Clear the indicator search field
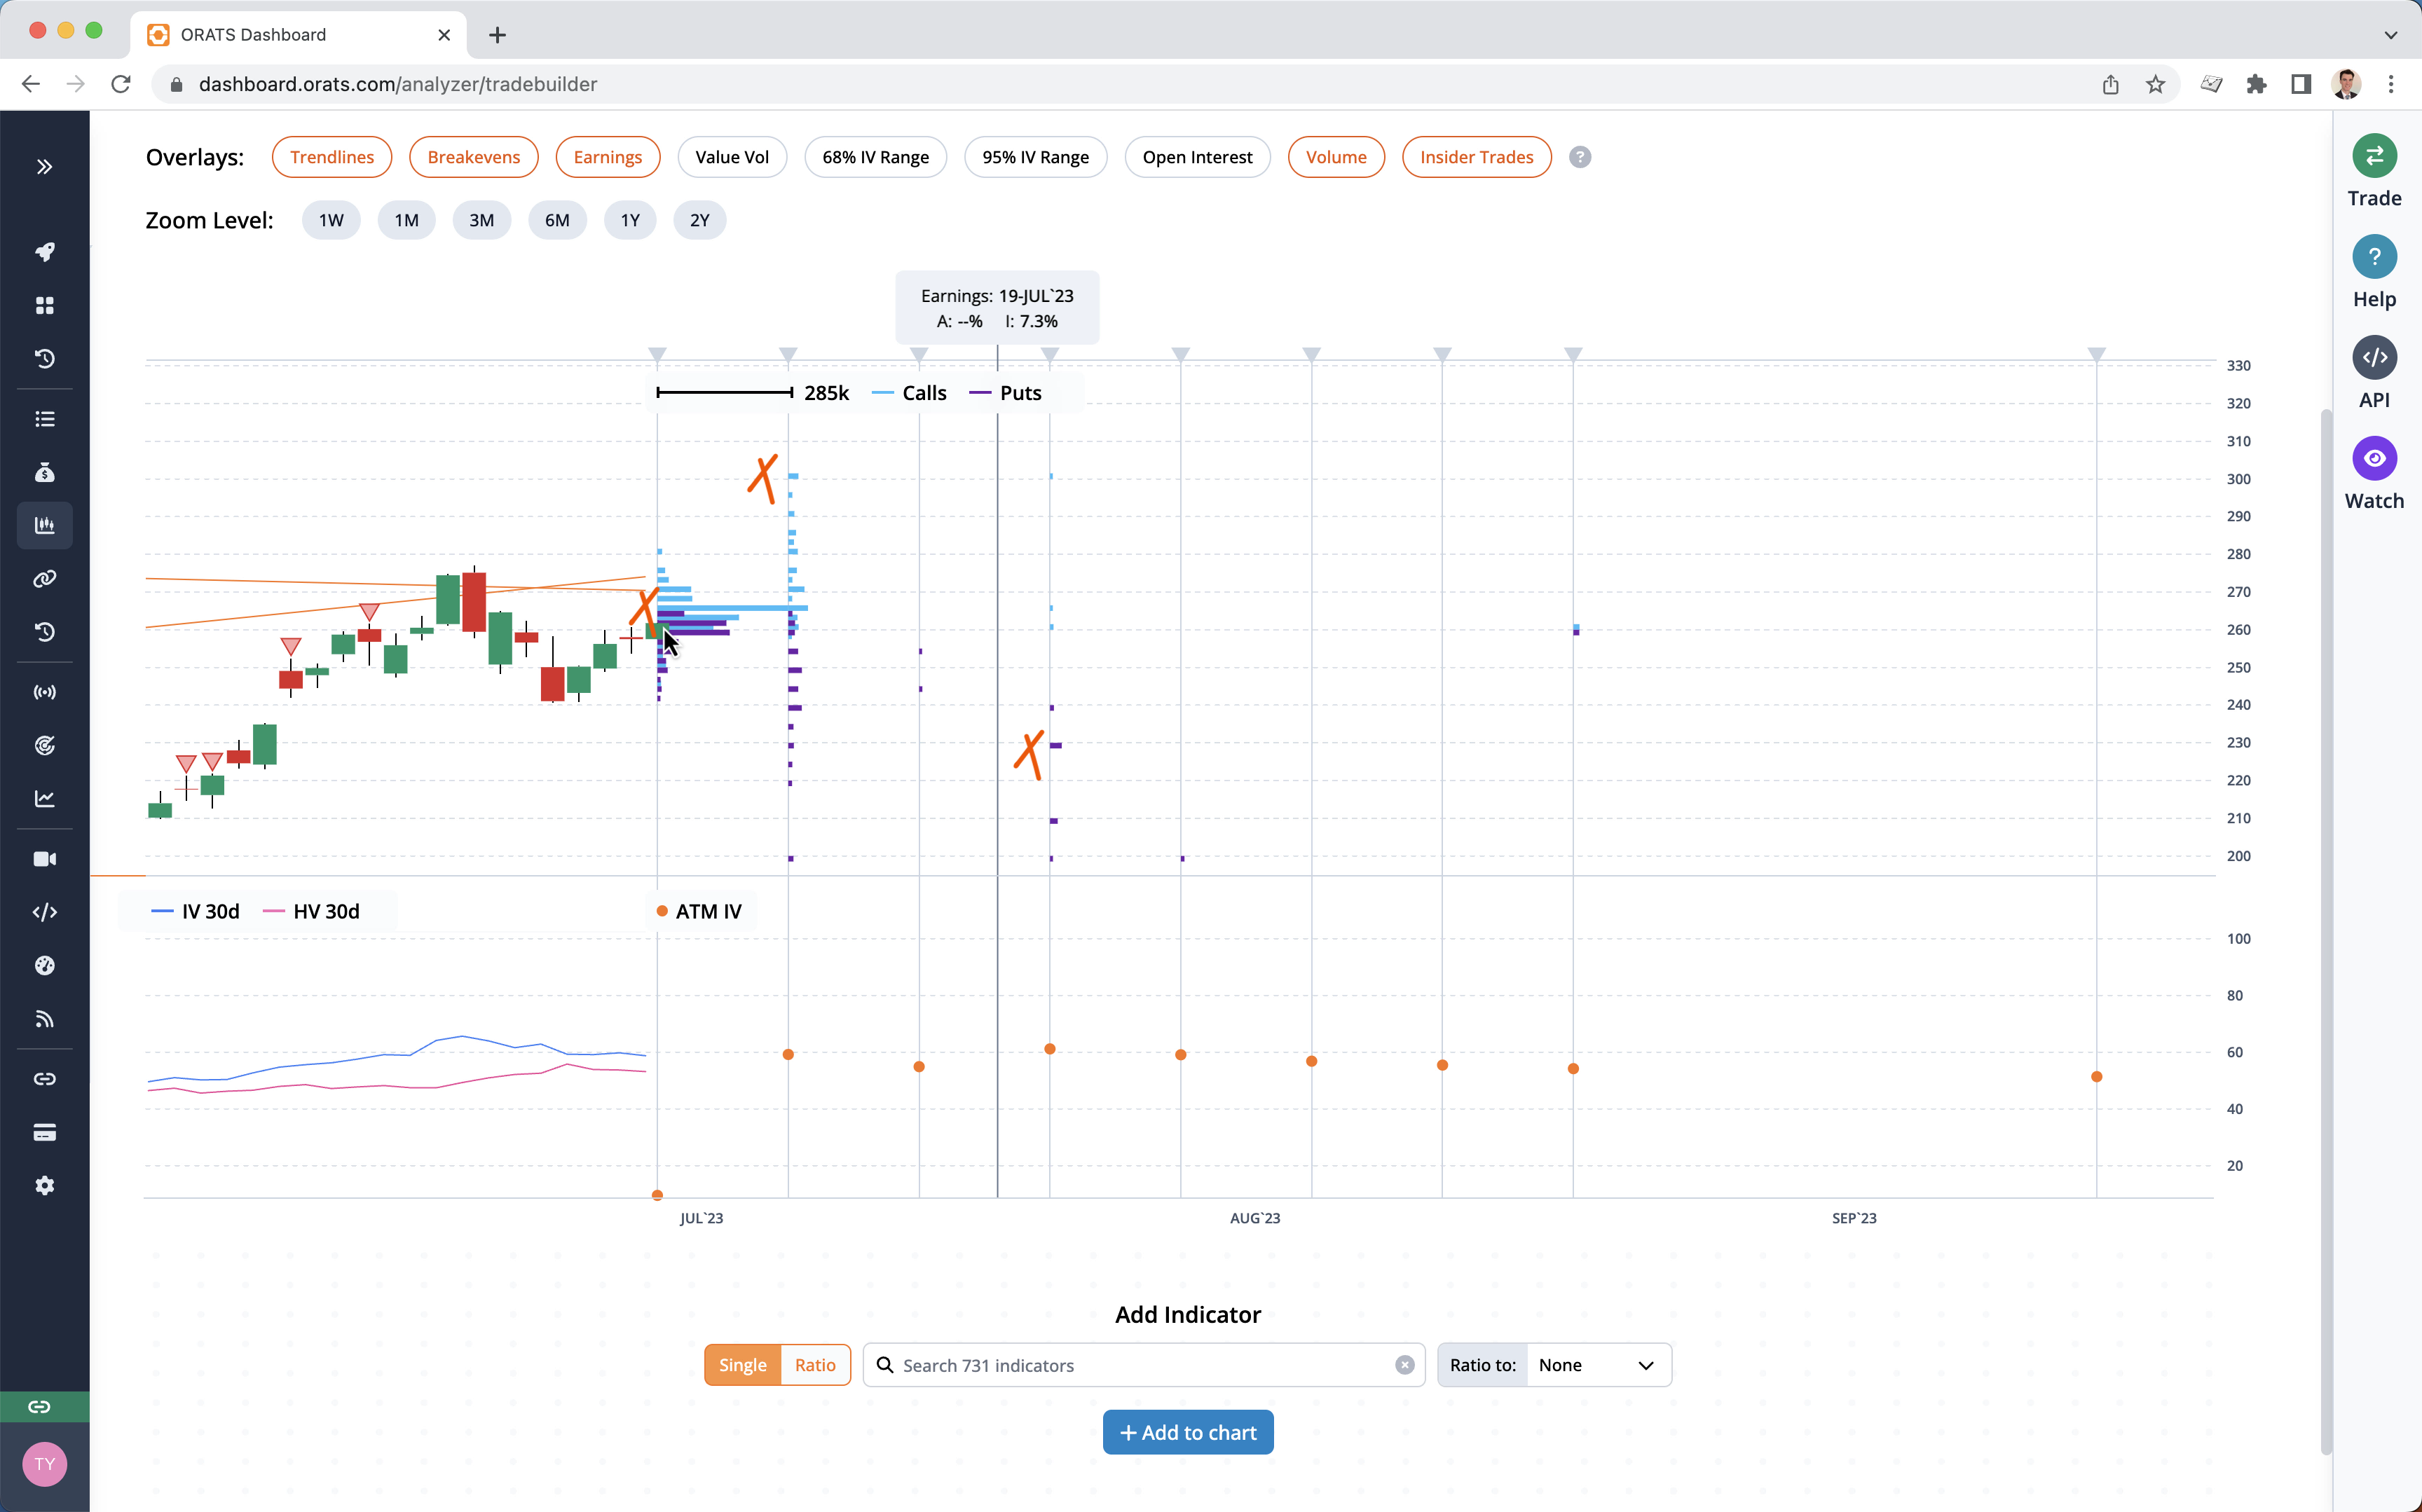2422x1512 pixels. pos(1404,1364)
